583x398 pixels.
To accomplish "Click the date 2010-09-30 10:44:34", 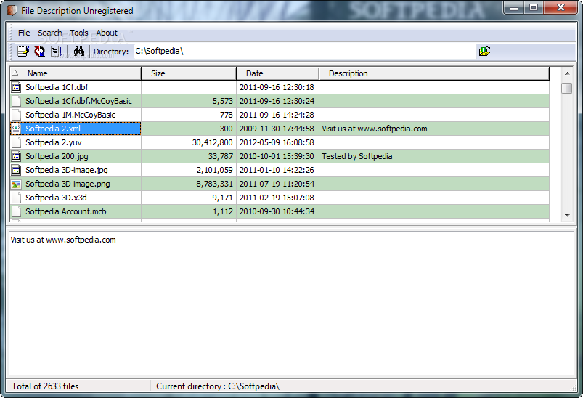I will pos(277,211).
